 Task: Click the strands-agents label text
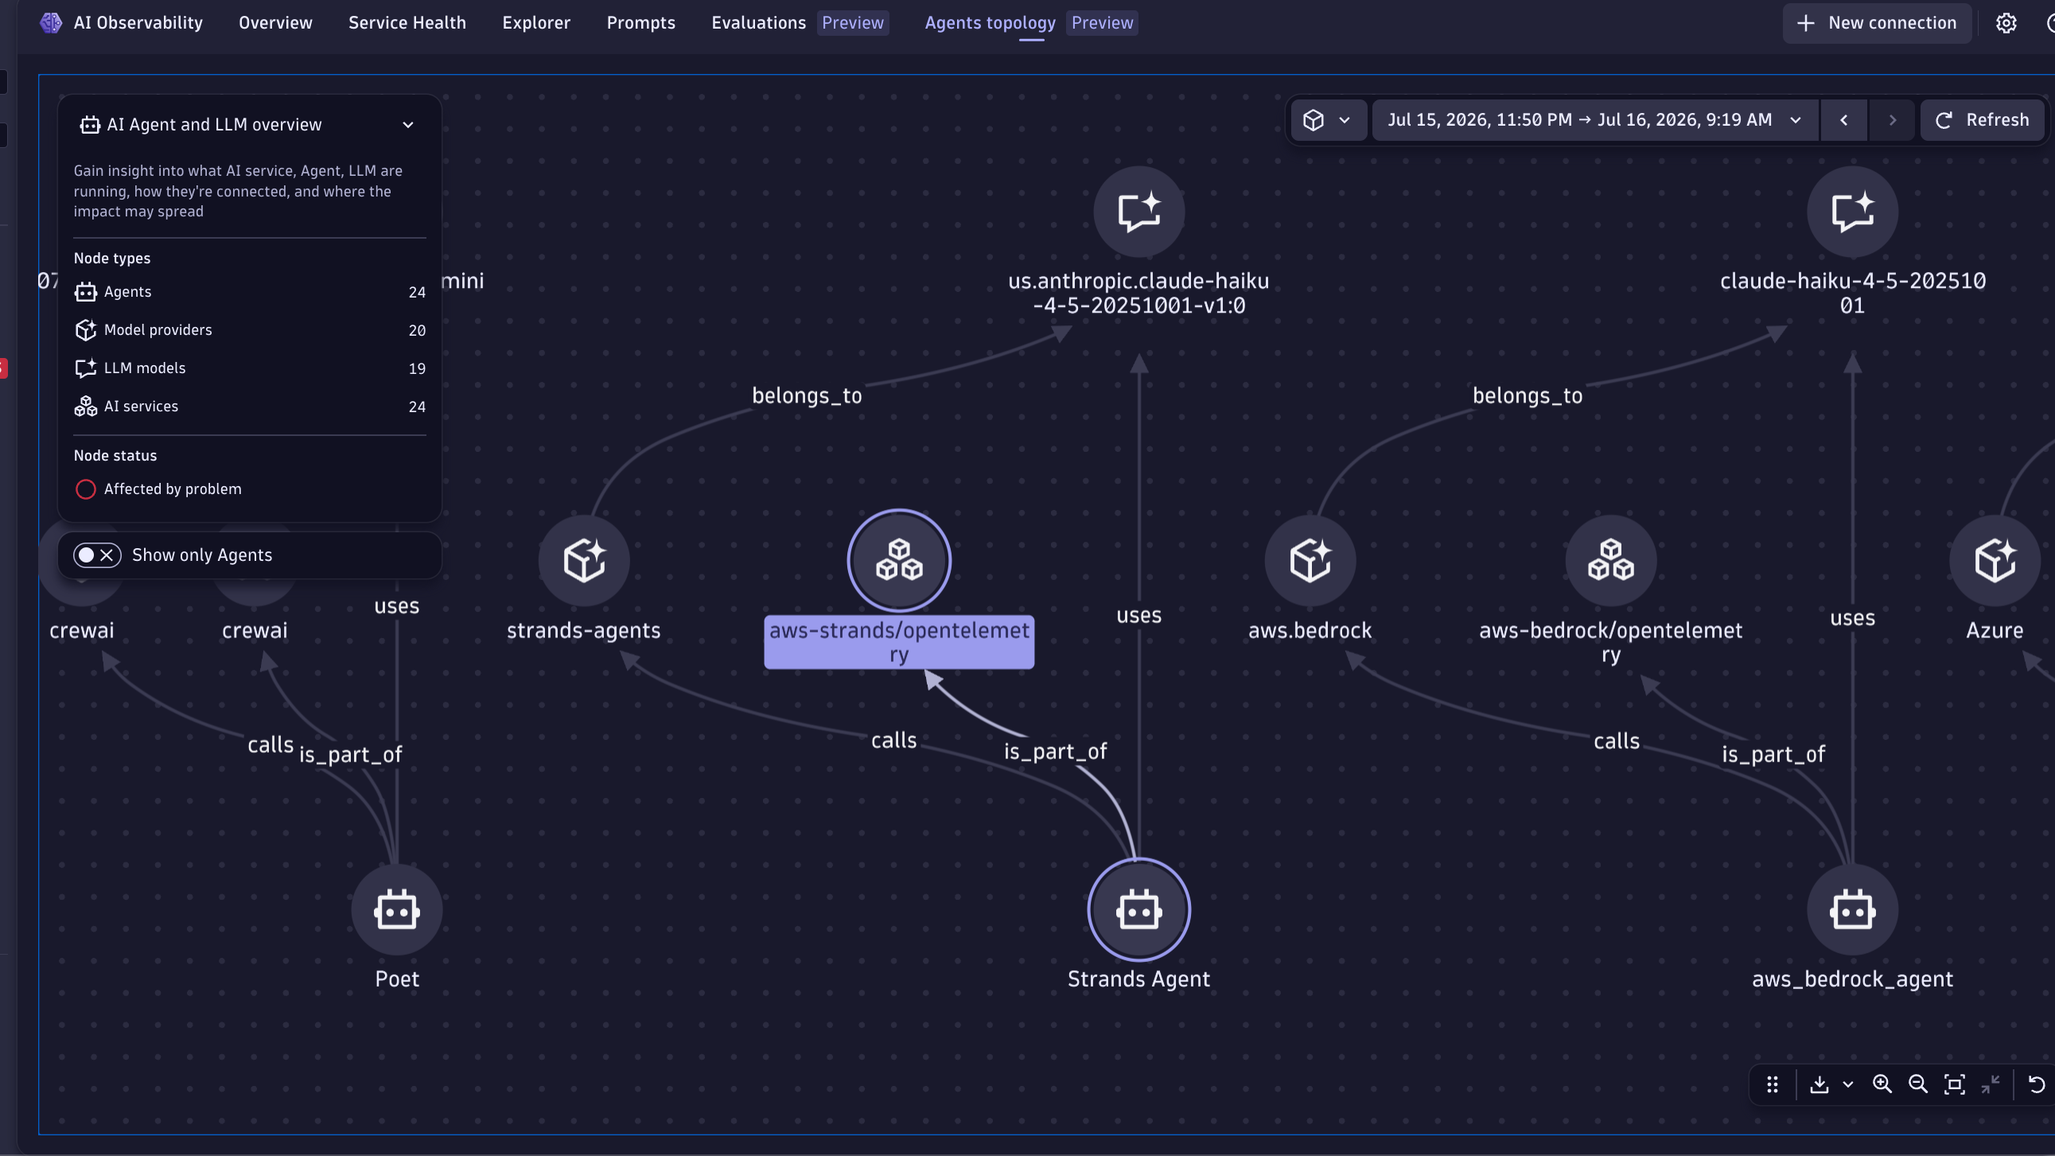pos(584,630)
